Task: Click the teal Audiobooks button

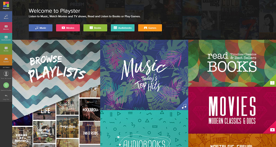Action: pyautogui.click(x=123, y=28)
